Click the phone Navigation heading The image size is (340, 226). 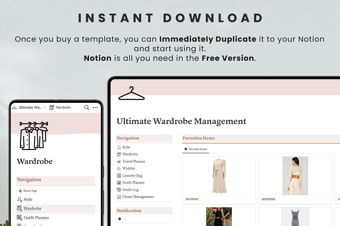pyautogui.click(x=29, y=179)
